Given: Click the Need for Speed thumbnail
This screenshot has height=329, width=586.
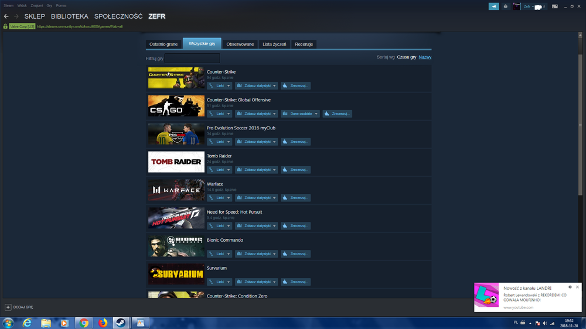Looking at the screenshot, I should pyautogui.click(x=176, y=218).
